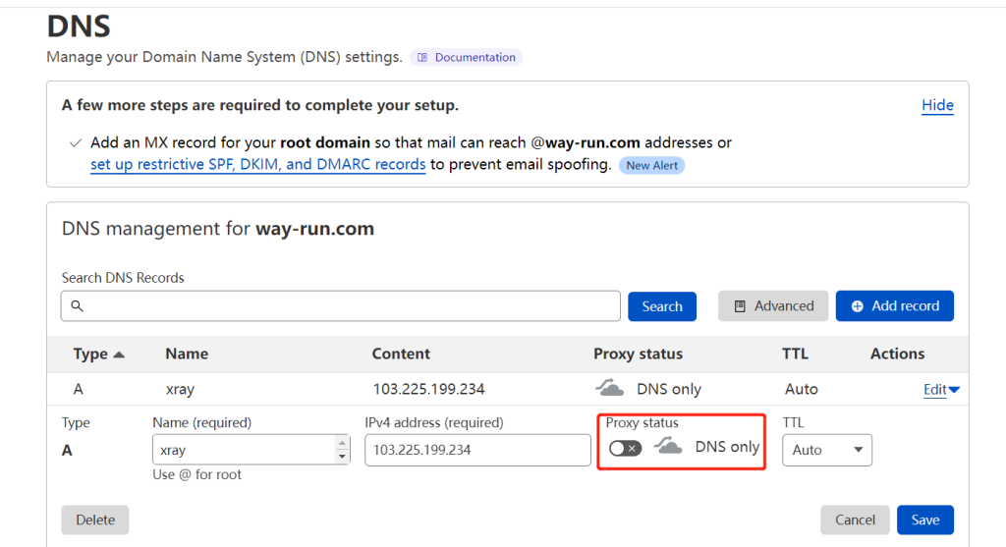Enable the Proxy status toggle switch

click(625, 448)
